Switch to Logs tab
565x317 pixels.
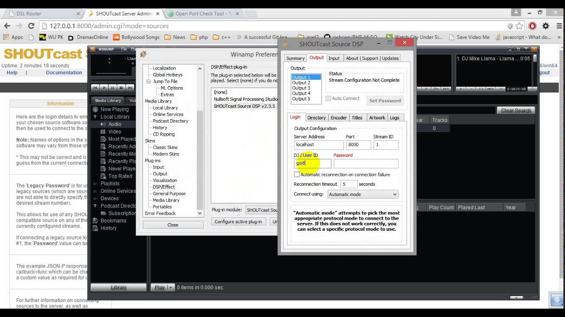(x=395, y=118)
